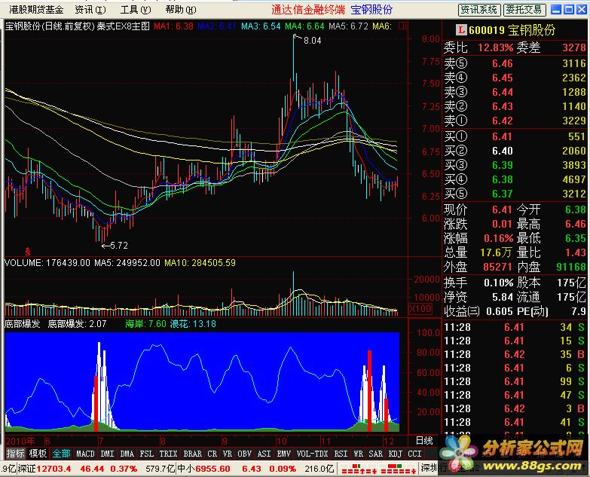Image resolution: width=590 pixels, height=477 pixels.
Task: Switch to the VR indicator
Action: [228, 454]
